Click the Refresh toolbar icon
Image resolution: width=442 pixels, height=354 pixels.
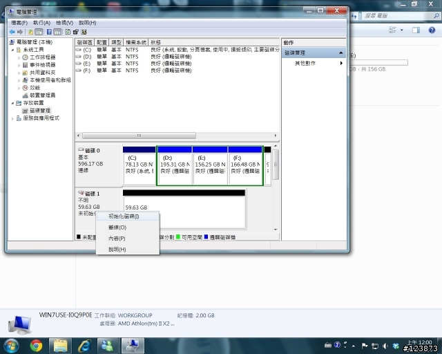[x=68, y=32]
